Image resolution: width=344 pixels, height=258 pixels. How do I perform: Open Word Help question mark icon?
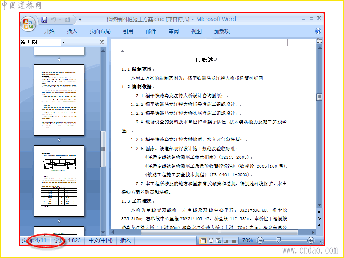pyautogui.click(x=318, y=31)
